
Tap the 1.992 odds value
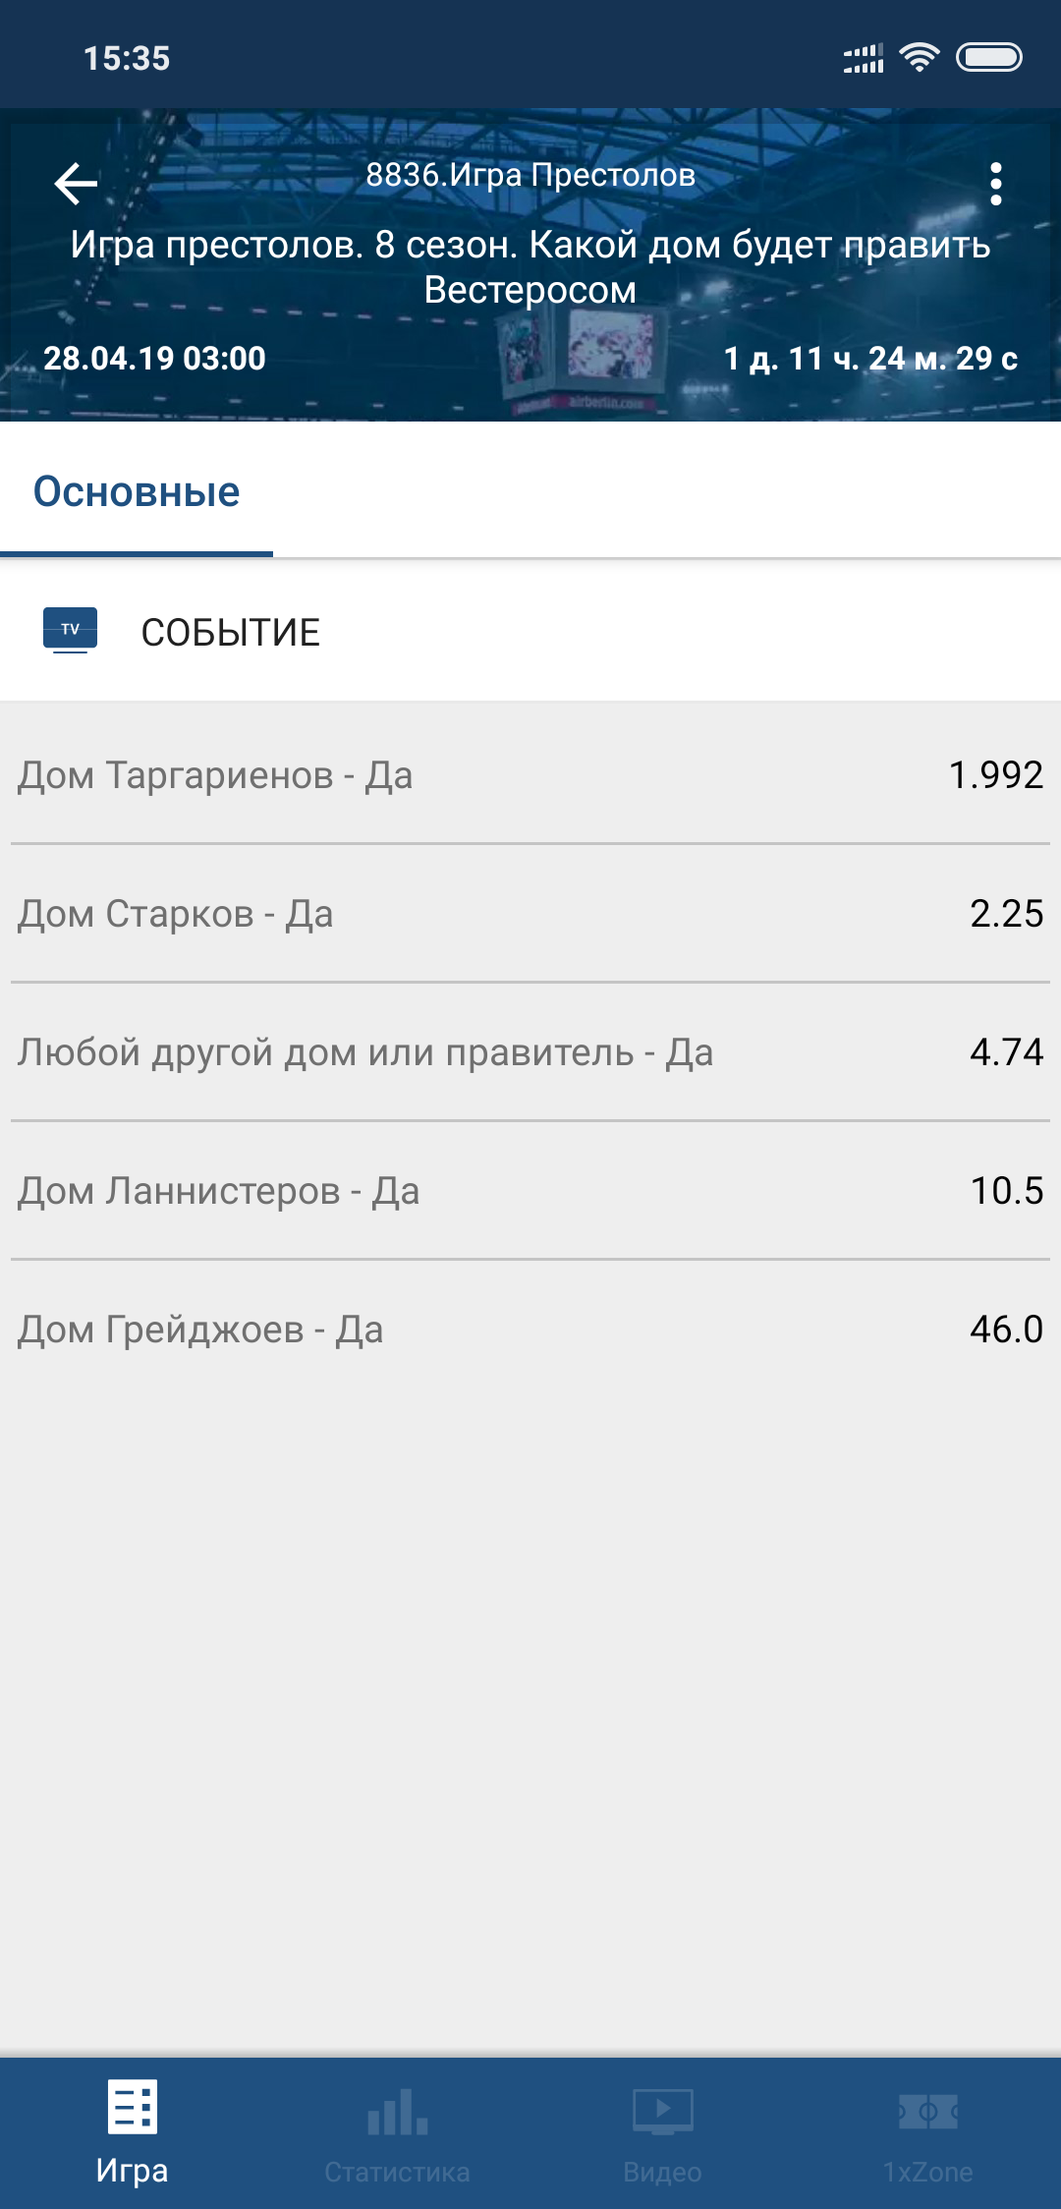pyautogui.click(x=995, y=774)
